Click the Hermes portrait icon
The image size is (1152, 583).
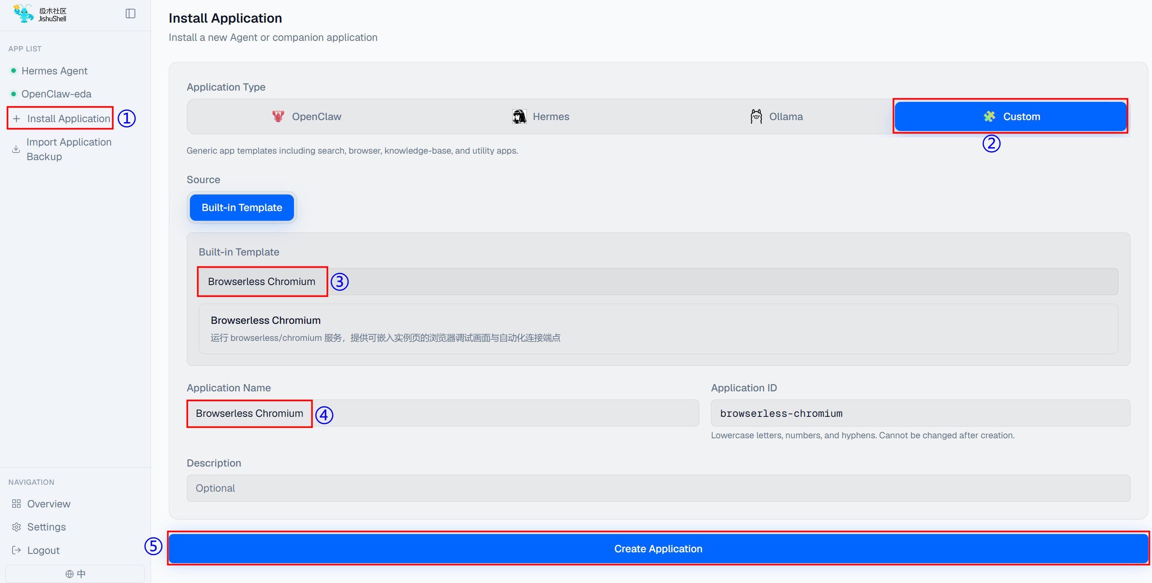point(519,116)
